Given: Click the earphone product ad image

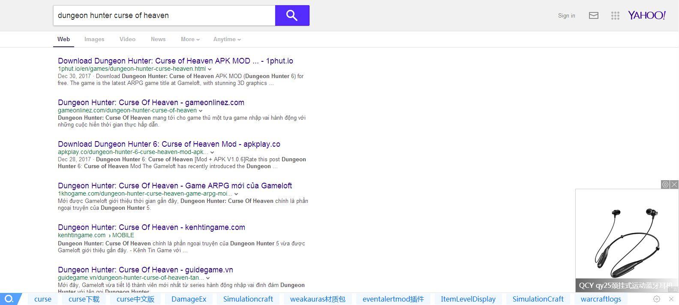Looking at the screenshot, I should coord(627,240).
